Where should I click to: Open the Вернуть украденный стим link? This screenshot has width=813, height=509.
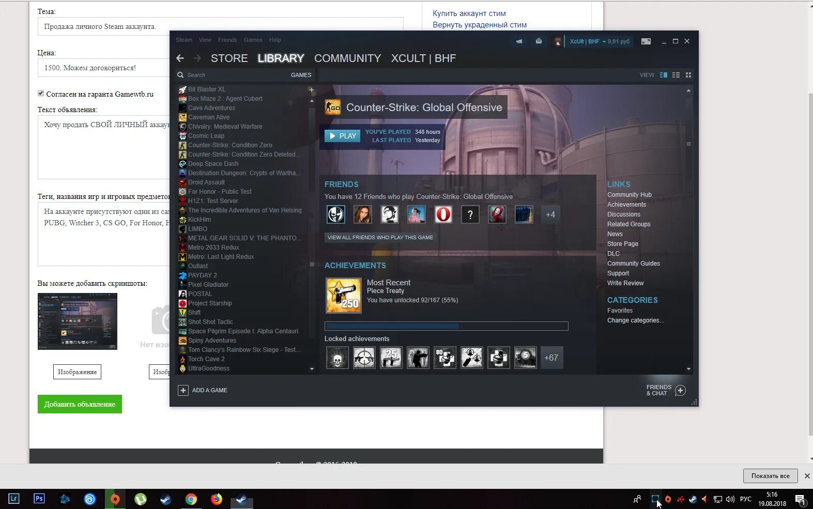coord(480,25)
